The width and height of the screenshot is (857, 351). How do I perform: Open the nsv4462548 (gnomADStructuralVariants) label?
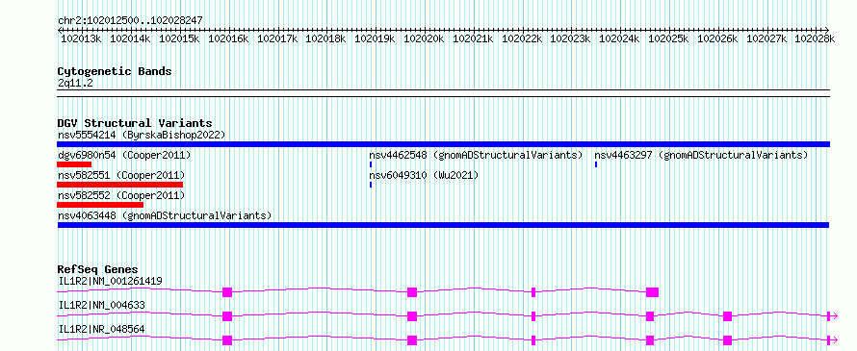pyautogui.click(x=476, y=155)
